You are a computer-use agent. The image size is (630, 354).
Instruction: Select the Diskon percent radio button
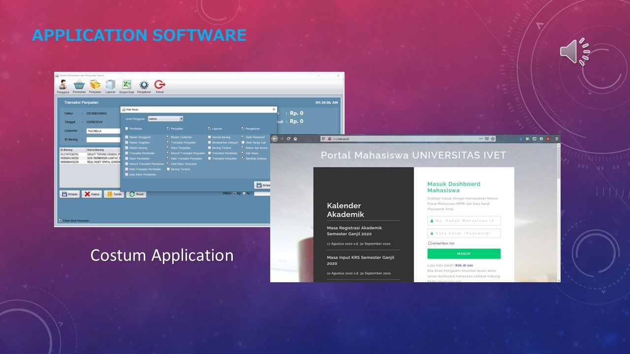[x=244, y=193]
